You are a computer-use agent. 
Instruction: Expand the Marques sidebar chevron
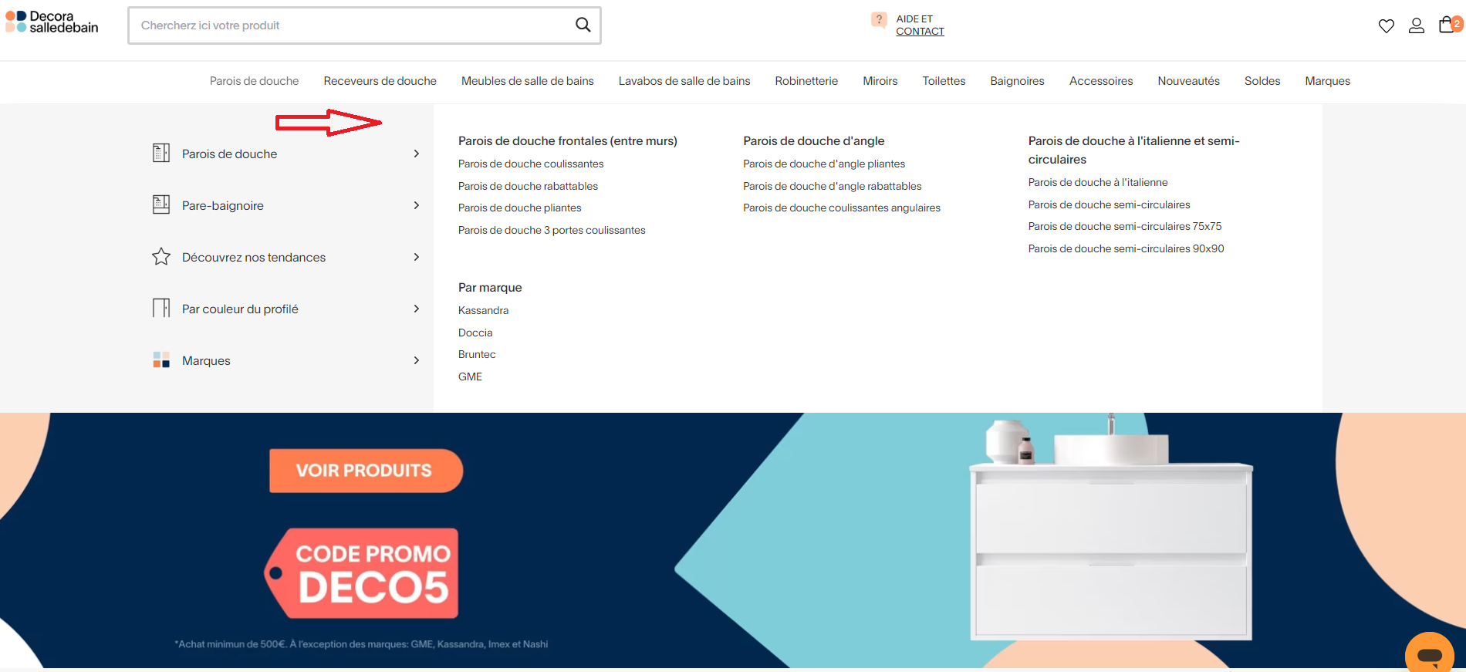pyautogui.click(x=417, y=360)
